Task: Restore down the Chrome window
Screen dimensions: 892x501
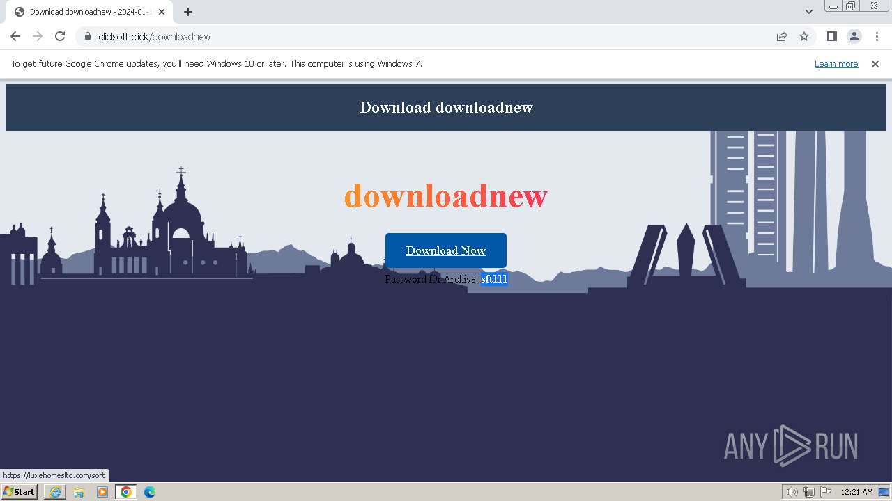Action: [x=851, y=6]
